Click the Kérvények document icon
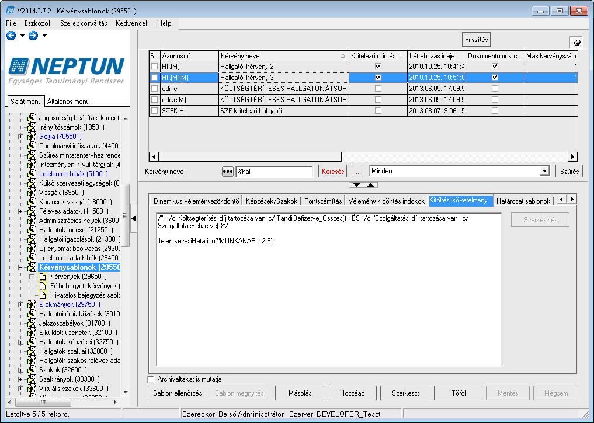Screen dimensions: 594x423 [x=43, y=277]
